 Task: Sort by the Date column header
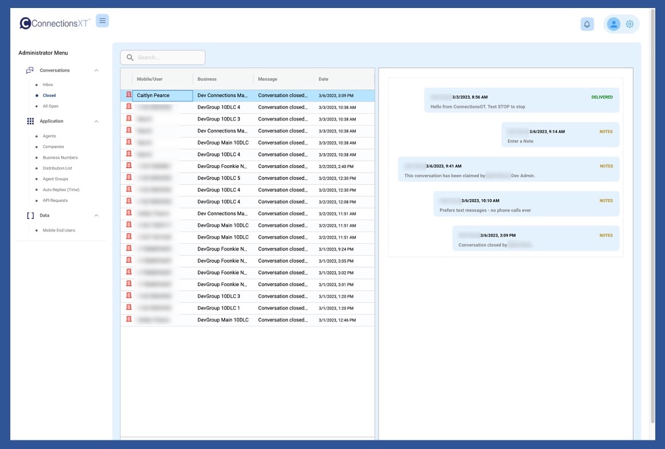tap(324, 79)
